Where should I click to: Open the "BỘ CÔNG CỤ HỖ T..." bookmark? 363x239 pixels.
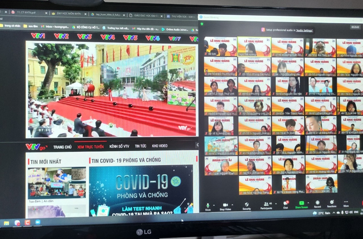click(86, 27)
